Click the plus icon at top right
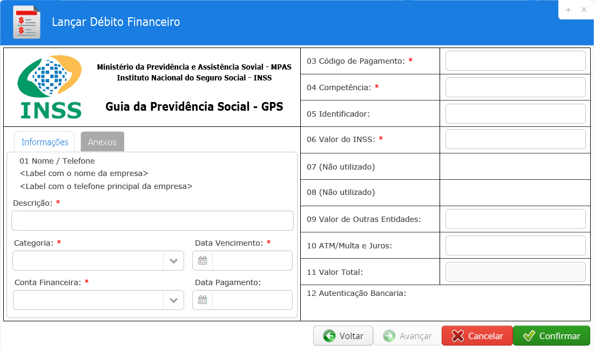The width and height of the screenshot is (594, 351). [x=568, y=10]
